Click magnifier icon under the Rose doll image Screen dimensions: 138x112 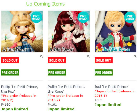pyautogui.click(x=88, y=56)
